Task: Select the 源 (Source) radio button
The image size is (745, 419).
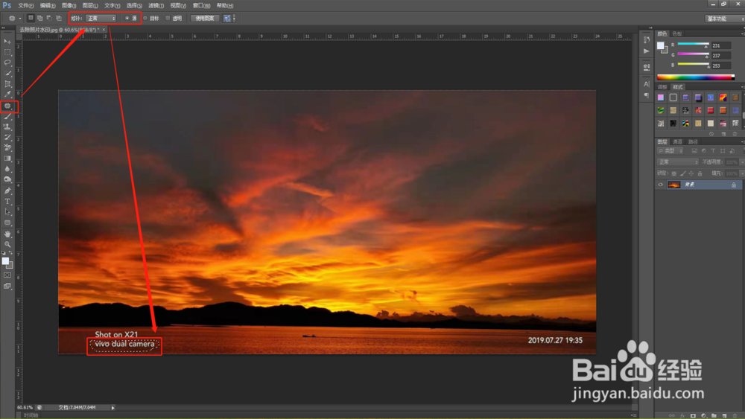Action: pyautogui.click(x=127, y=18)
